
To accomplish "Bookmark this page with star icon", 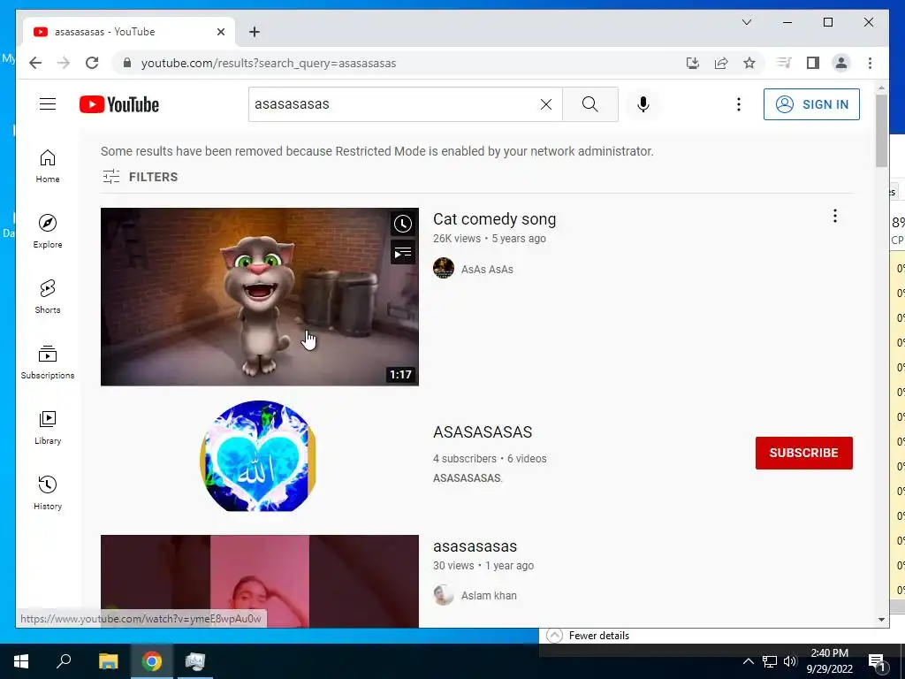I will (749, 63).
